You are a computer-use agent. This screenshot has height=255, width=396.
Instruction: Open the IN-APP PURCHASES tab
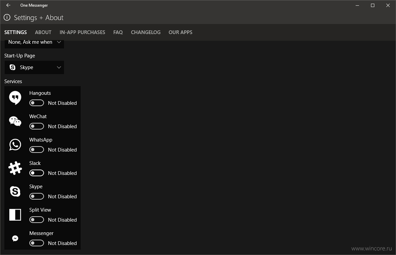click(x=82, y=32)
